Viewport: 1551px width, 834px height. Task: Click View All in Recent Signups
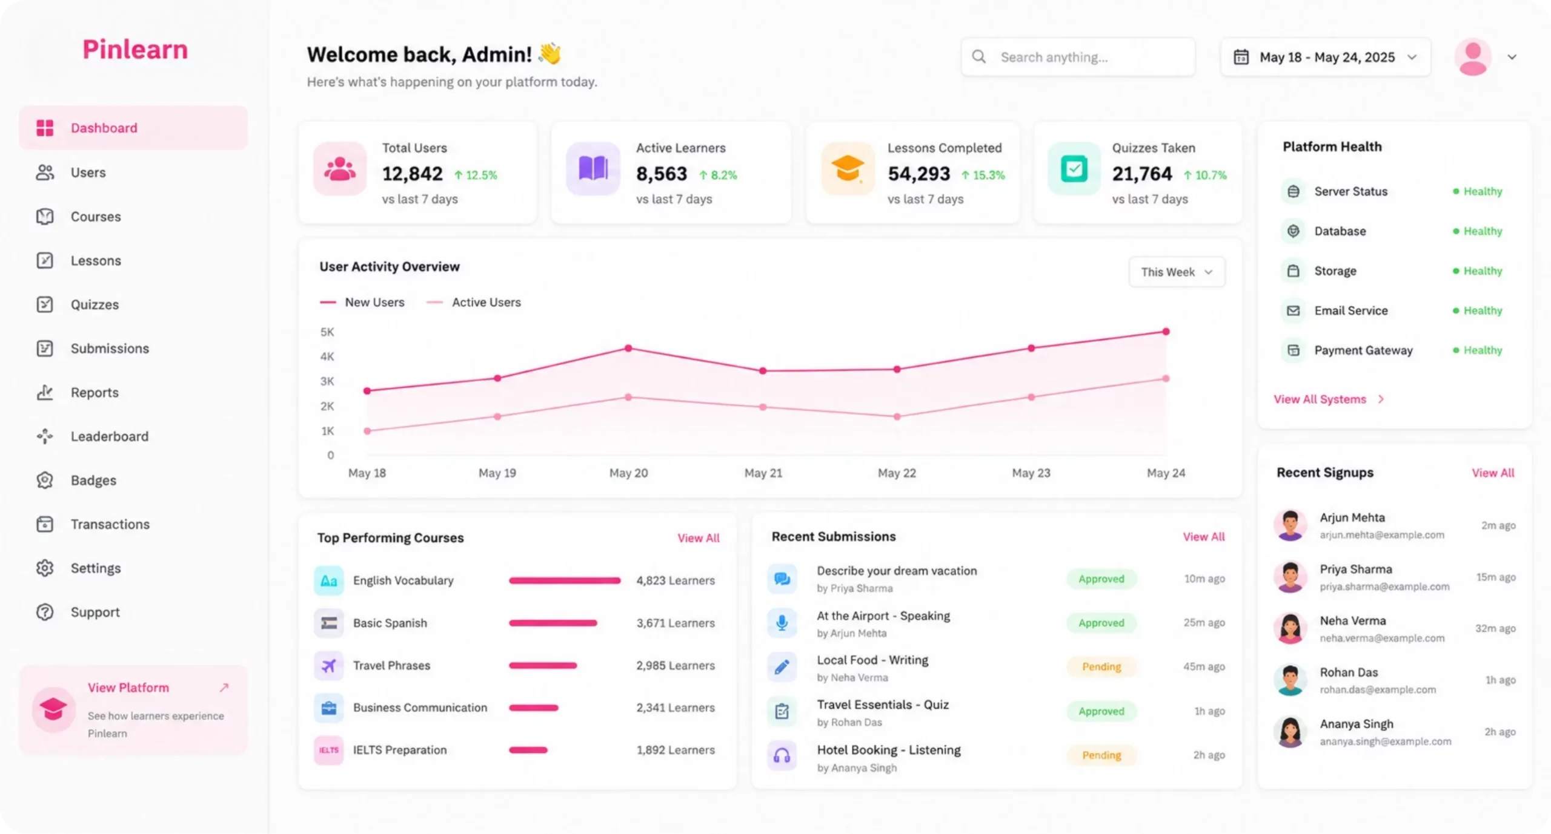(1493, 473)
